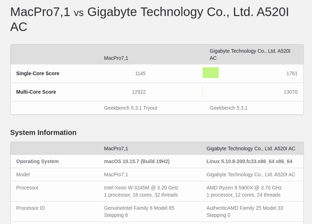Click MacPro7,1 header in the score table

coord(116,58)
